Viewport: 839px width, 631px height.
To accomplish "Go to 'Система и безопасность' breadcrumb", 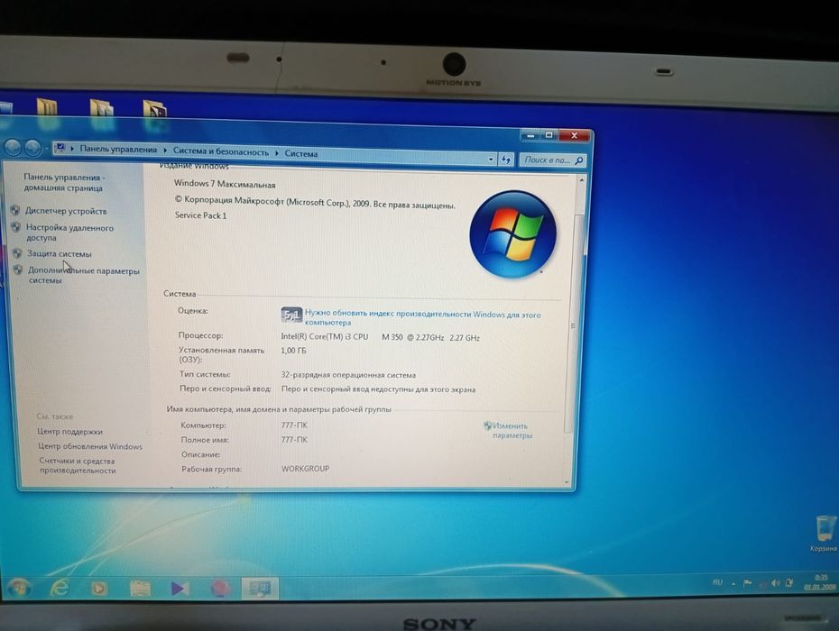I will [220, 151].
